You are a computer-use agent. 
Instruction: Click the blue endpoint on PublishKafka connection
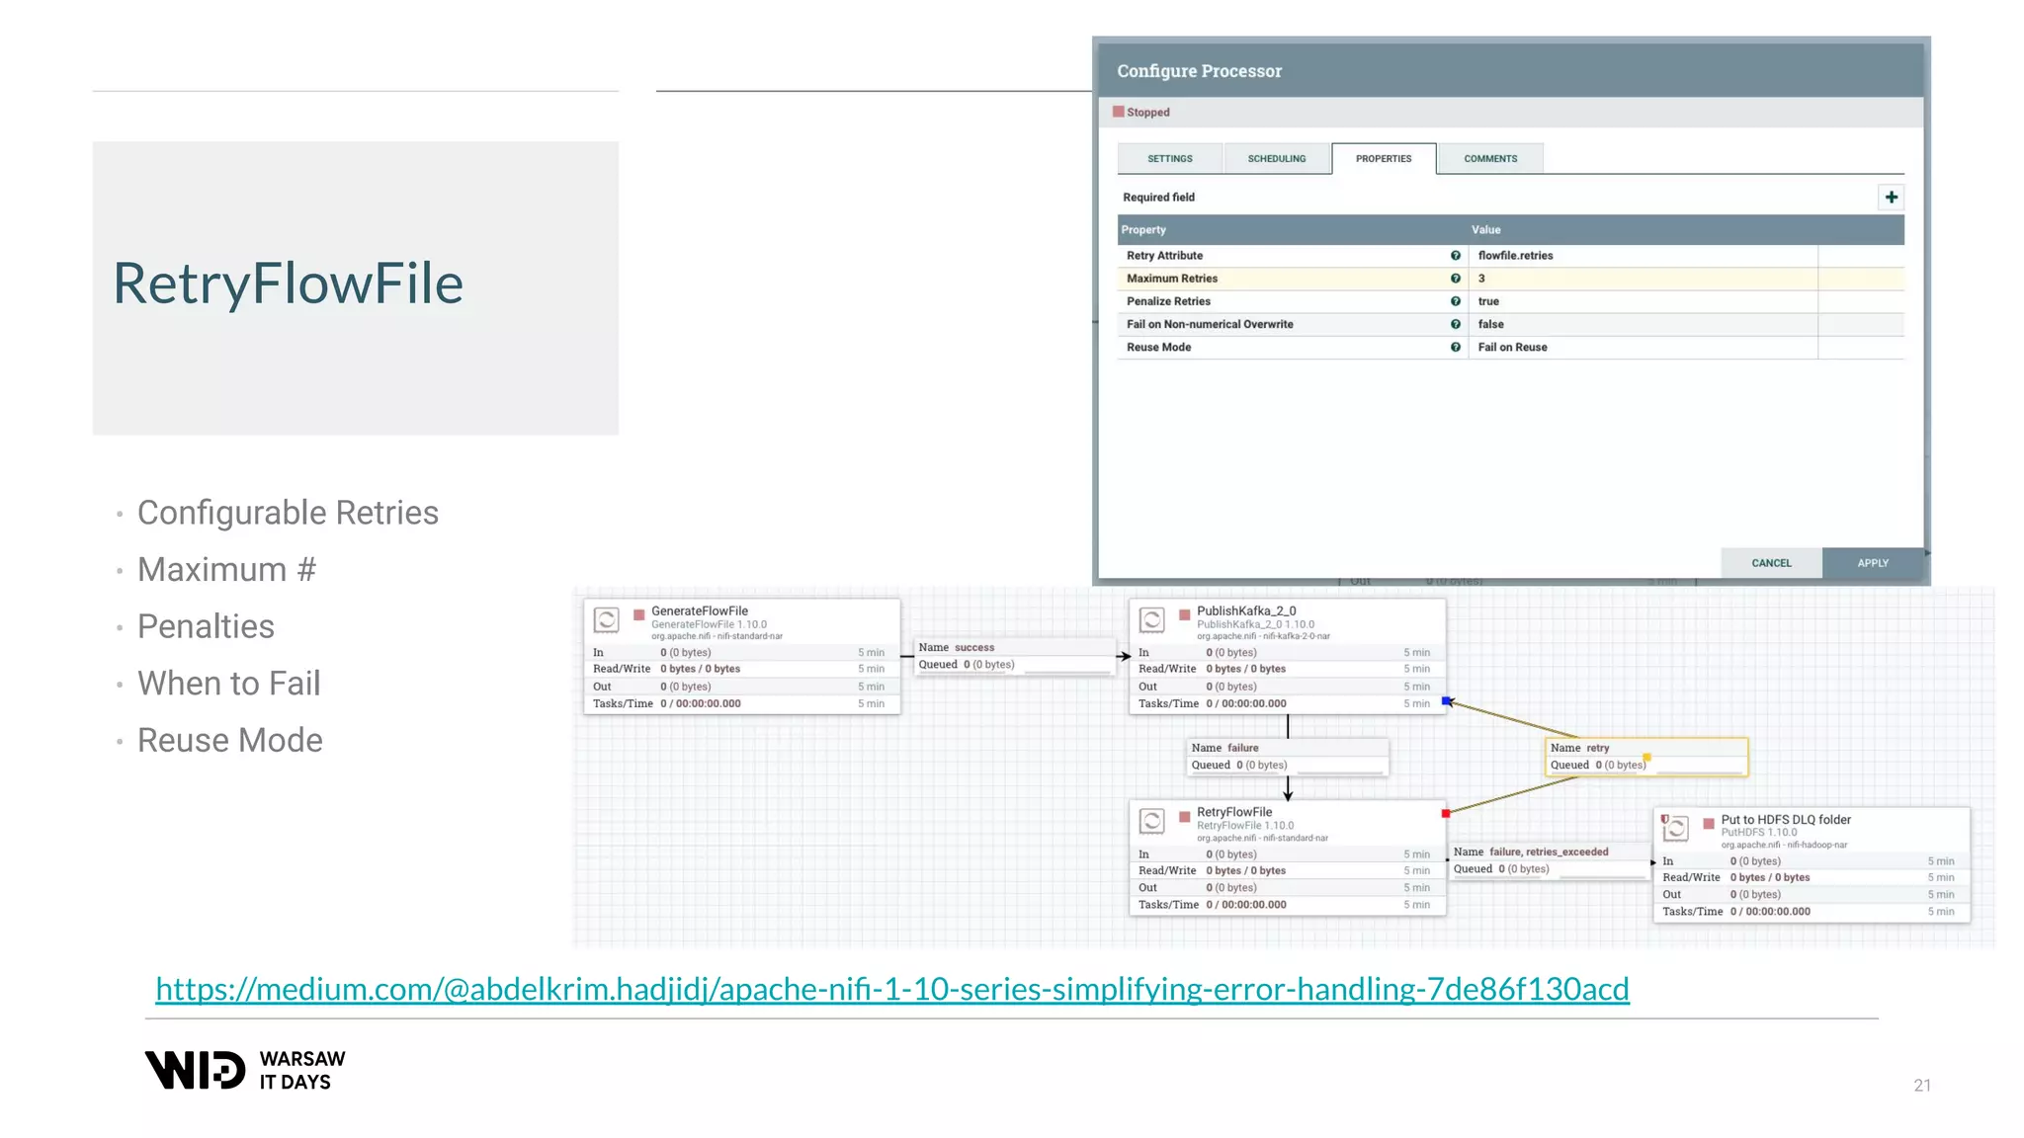[1446, 701]
